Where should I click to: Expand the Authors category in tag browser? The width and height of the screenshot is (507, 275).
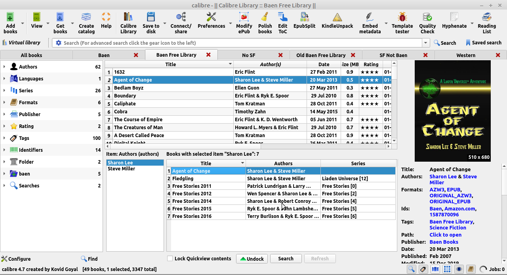coord(4,67)
